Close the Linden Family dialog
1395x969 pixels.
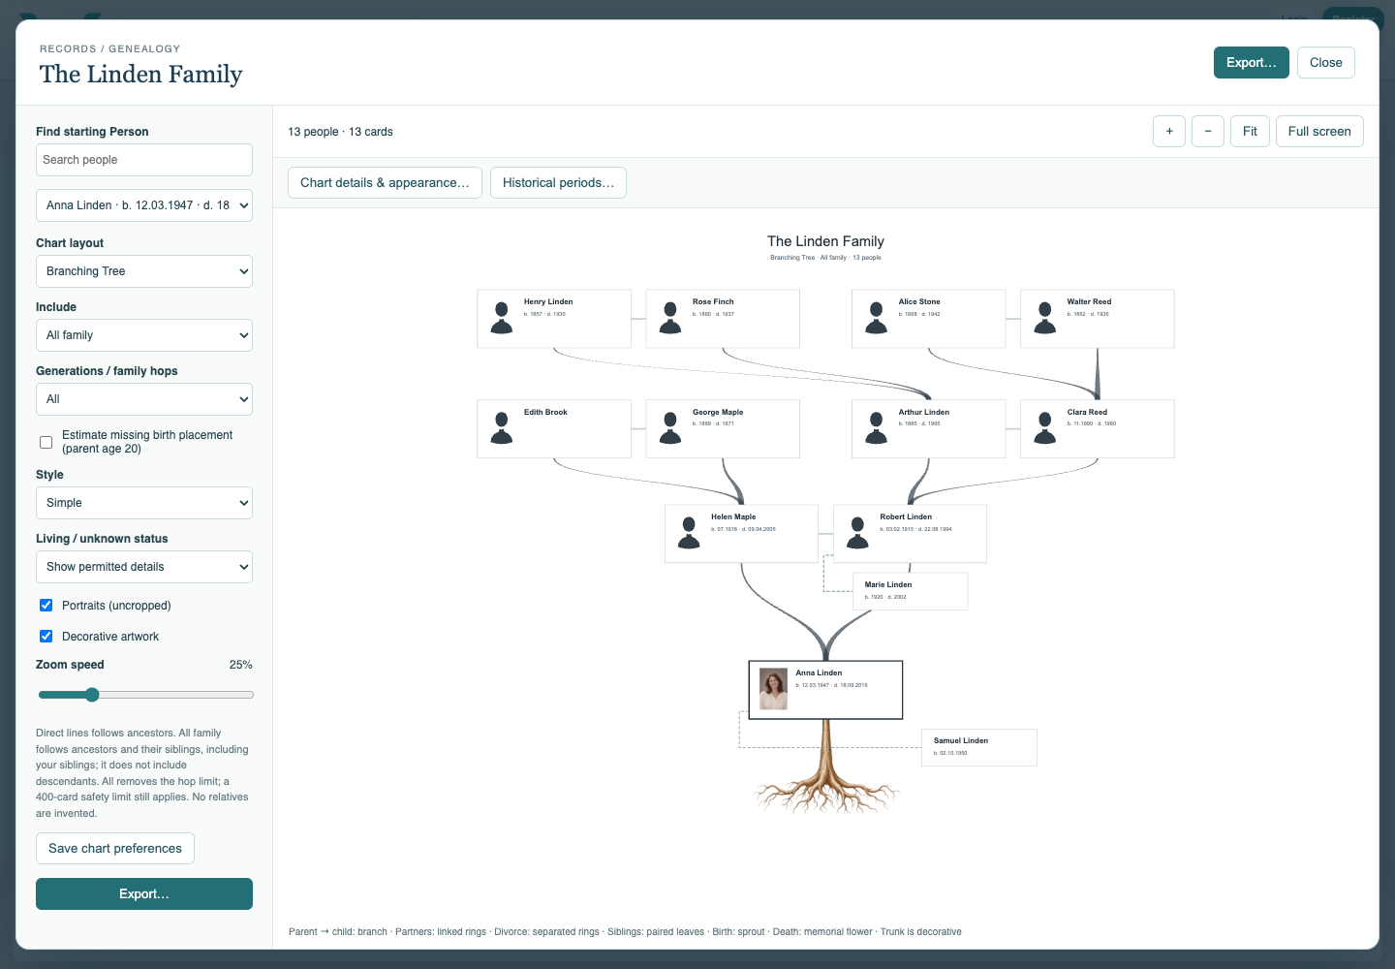(x=1326, y=63)
